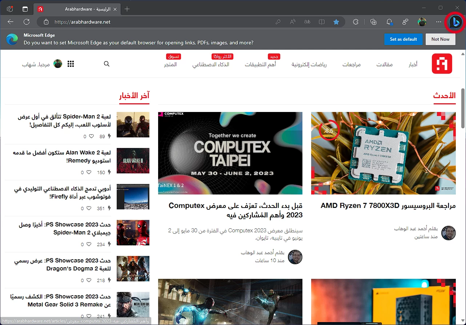The height and width of the screenshot is (325, 466).
Task: Like the Spider-Man 2 article heart
Action: 91,137
